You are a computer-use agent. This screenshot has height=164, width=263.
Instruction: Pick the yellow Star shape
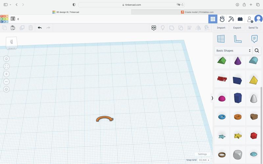(x=238, y=136)
